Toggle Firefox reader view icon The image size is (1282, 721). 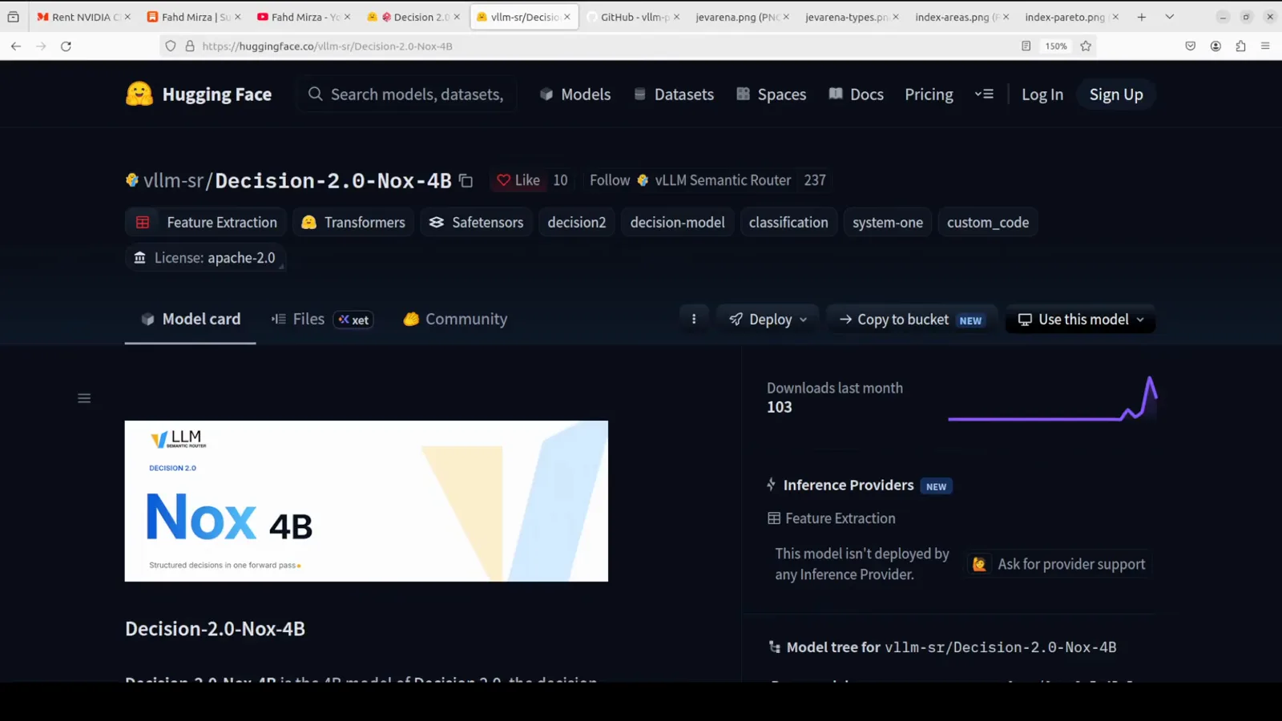click(x=1026, y=46)
